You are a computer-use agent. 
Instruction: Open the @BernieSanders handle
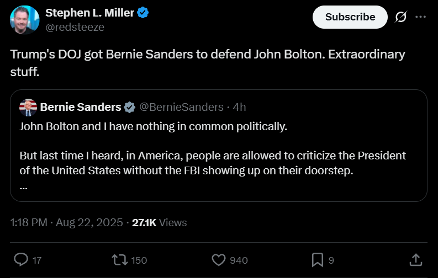(181, 107)
